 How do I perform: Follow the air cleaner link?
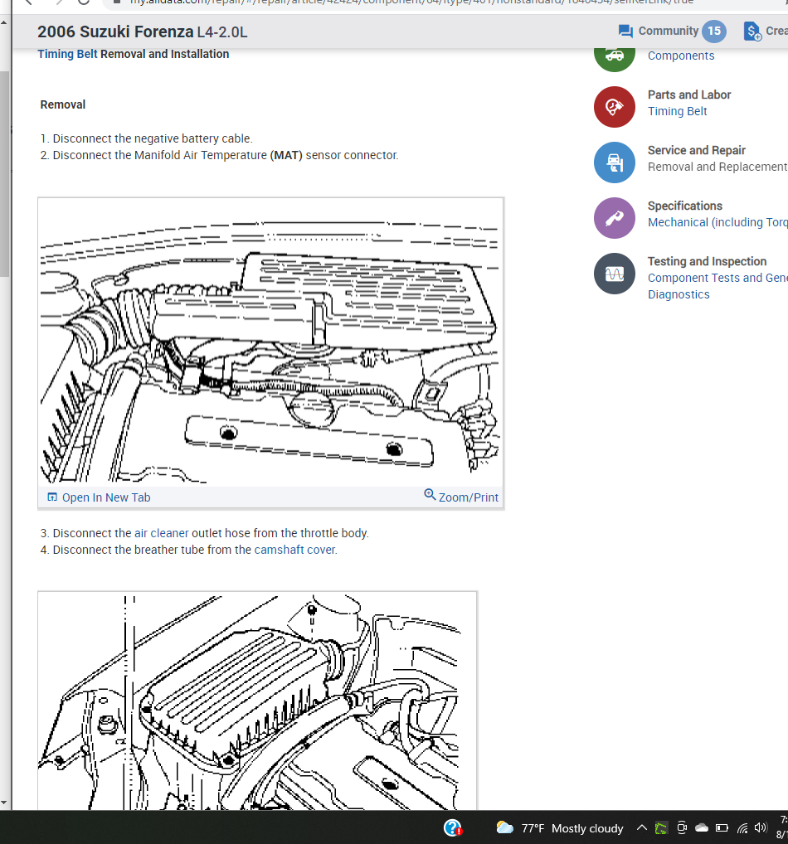tap(162, 533)
